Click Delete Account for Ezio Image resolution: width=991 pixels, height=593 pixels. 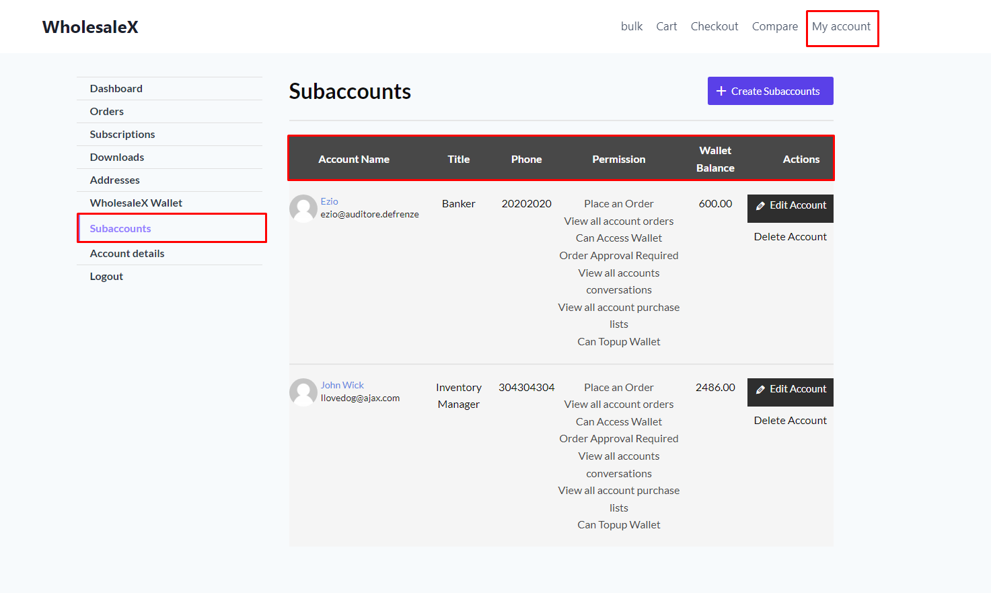tap(791, 236)
